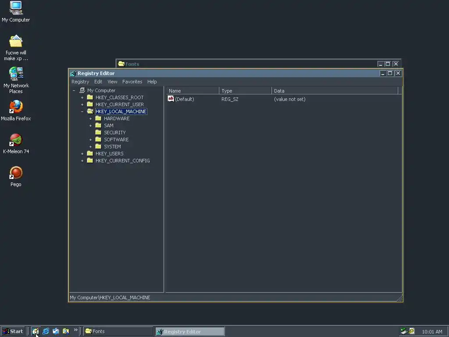This screenshot has height=337, width=449.
Task: Select the HKEY_LOCAL_MACHINE tree label
Action: click(x=121, y=111)
